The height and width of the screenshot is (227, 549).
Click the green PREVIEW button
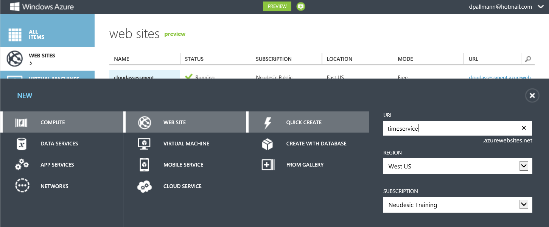pos(277,6)
